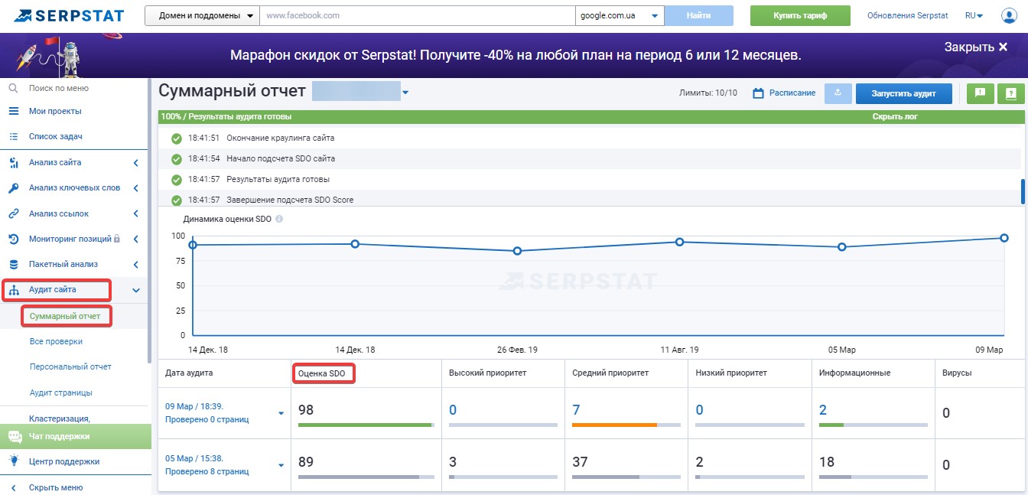
Task: Expand the Анализ ключевых слов chevron
Action: click(135, 188)
